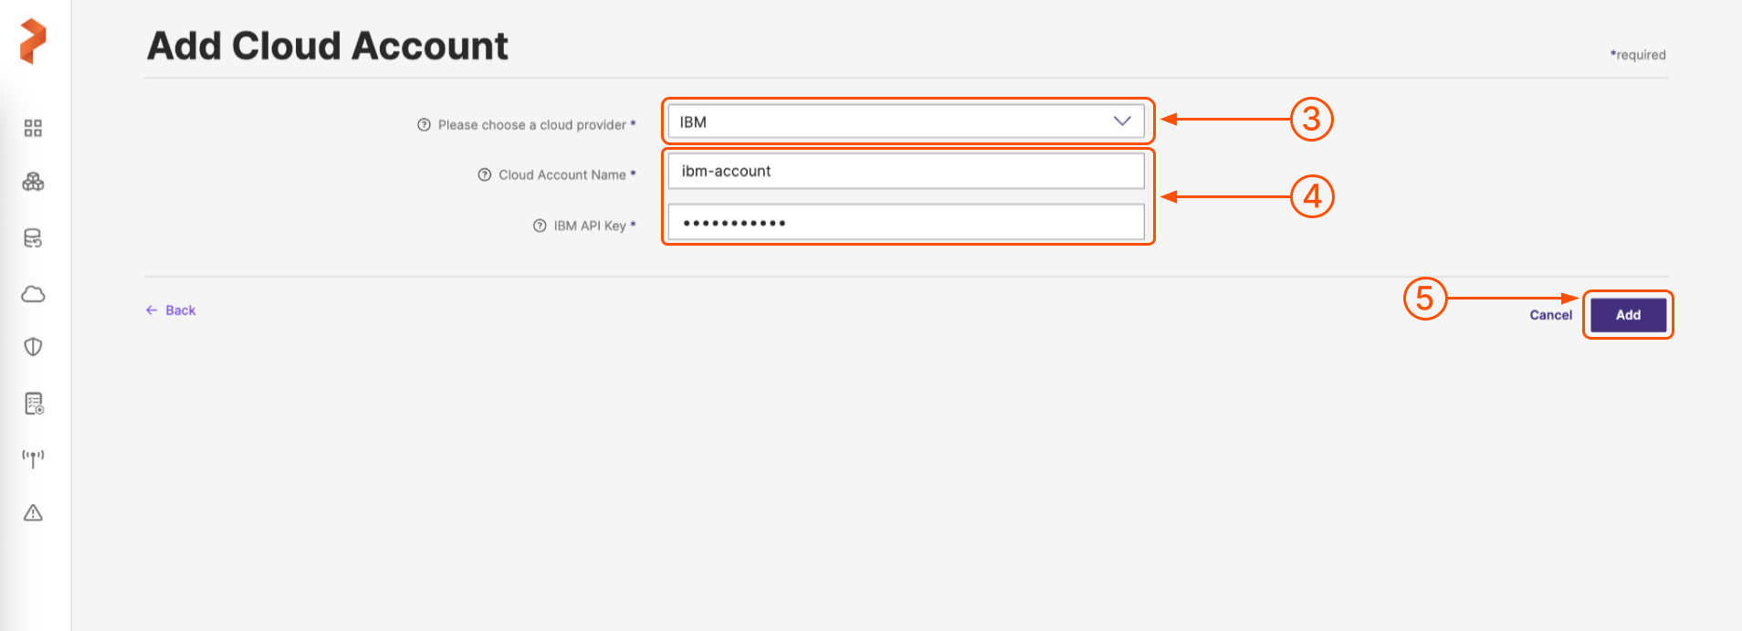Open the warning triangle alerts icon
Screen dimensions: 1742x631
pyautogui.click(x=33, y=513)
